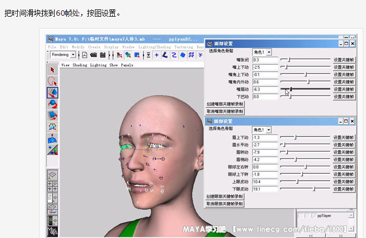
Task: Click the layer panel scroll up arrow
Action: (351, 215)
